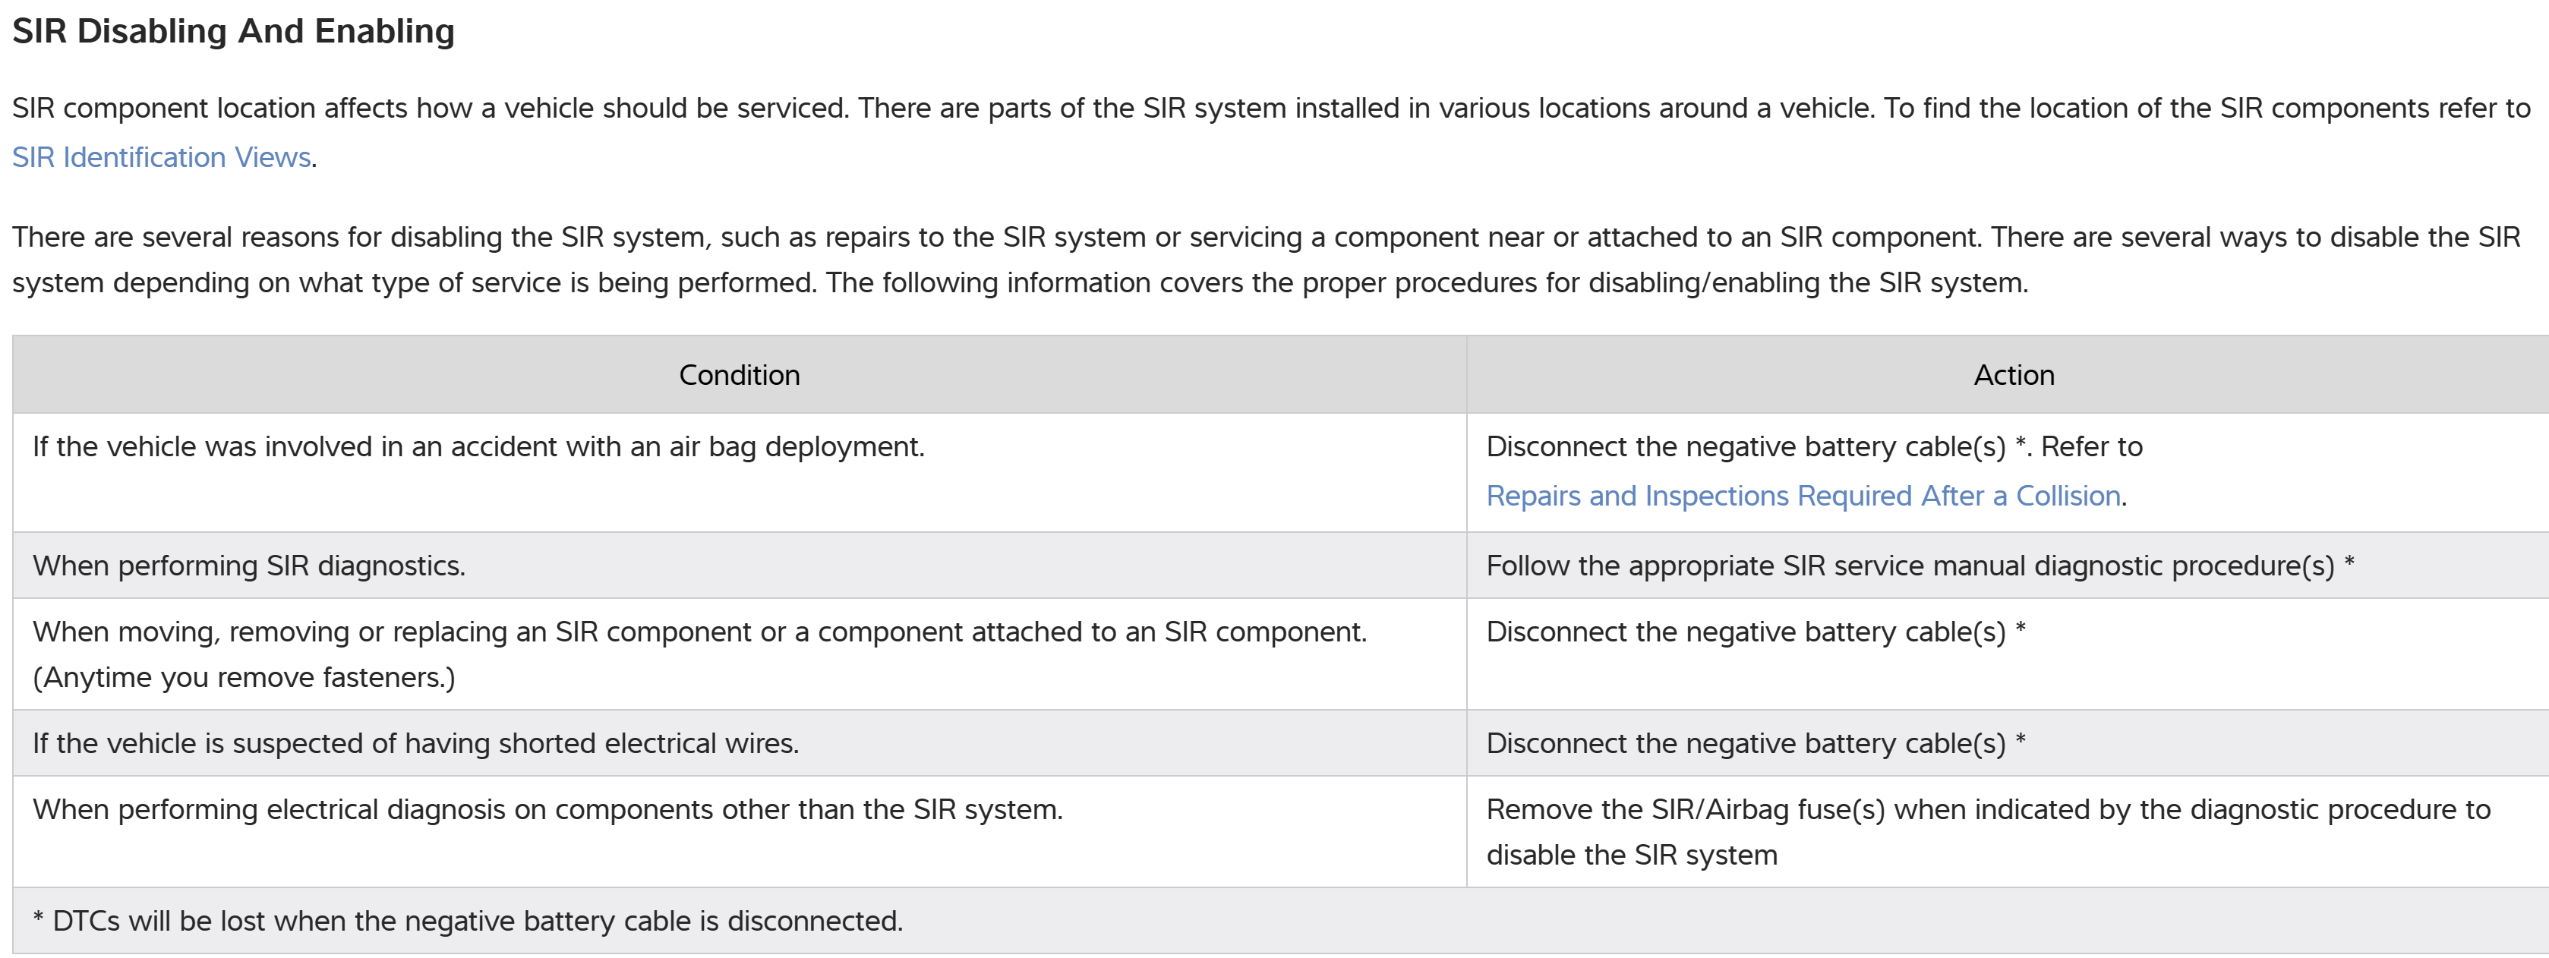Click the DTCs will be lost footnote
The width and height of the screenshot is (2549, 958).
click(x=467, y=922)
